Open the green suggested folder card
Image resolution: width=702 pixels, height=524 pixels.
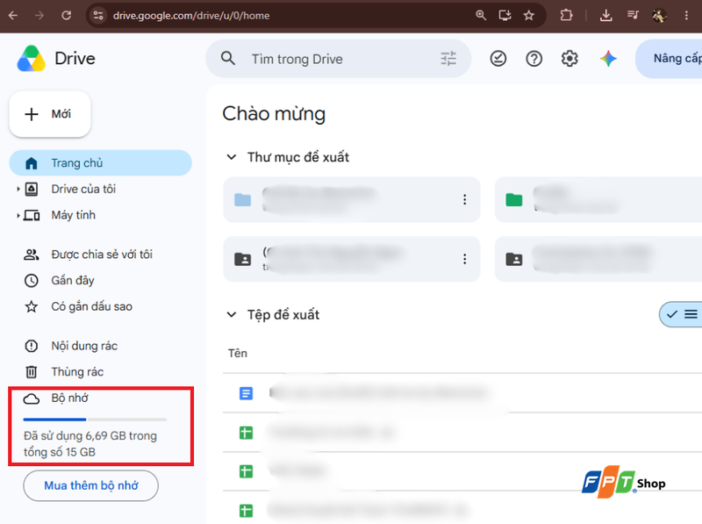(x=598, y=200)
